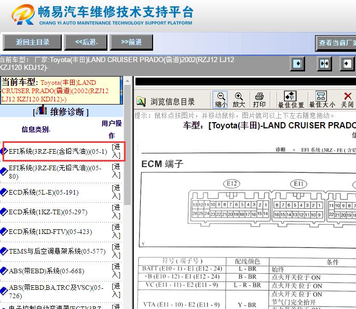Open the 维修诊断 section header
The image size is (356, 309).
coord(61,112)
